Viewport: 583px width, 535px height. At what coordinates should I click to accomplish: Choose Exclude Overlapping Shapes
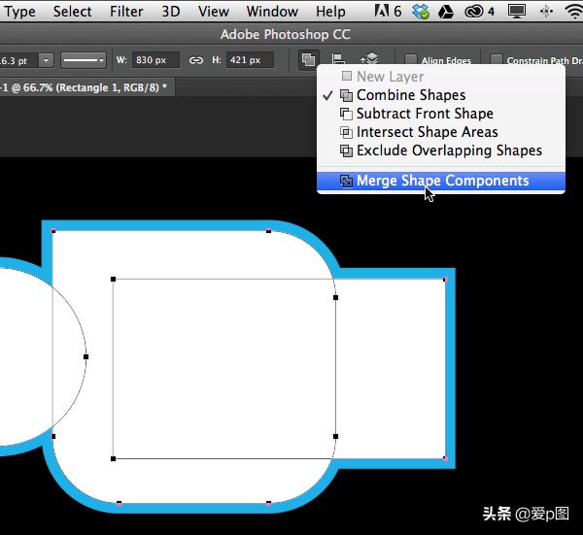coord(448,150)
